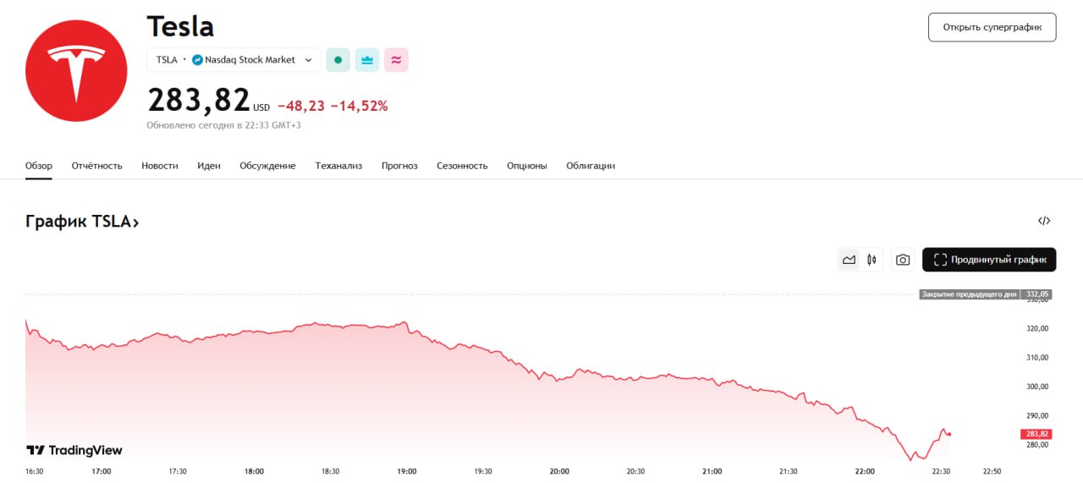Click the Открыть суперграфик button
This screenshot has width=1083, height=483.
pos(992,27)
